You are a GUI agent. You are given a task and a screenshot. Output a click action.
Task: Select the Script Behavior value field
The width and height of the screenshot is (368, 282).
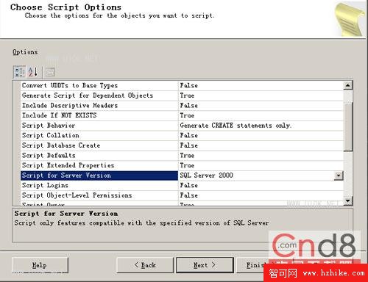pyautogui.click(x=261, y=126)
